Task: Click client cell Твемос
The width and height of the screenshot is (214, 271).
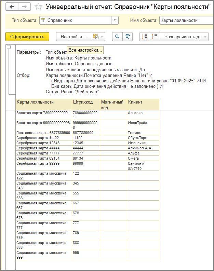Action: click(x=143, y=133)
